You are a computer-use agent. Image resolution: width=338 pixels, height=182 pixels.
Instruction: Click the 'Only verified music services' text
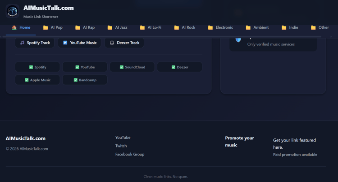click(x=271, y=44)
